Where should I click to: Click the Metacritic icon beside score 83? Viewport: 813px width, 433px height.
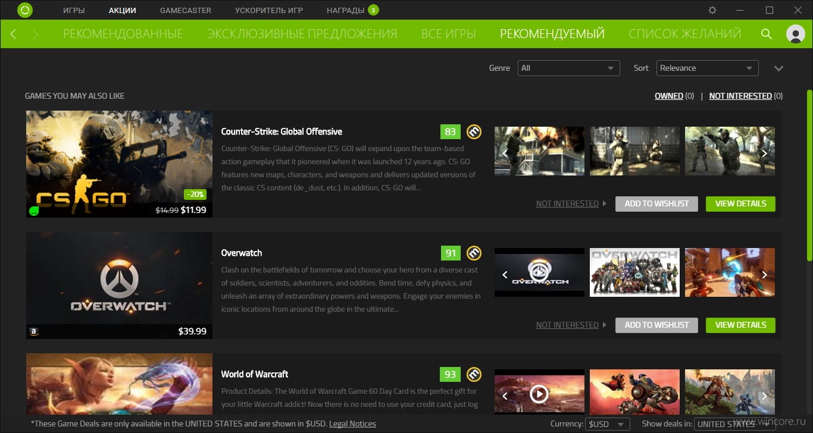pos(474,131)
